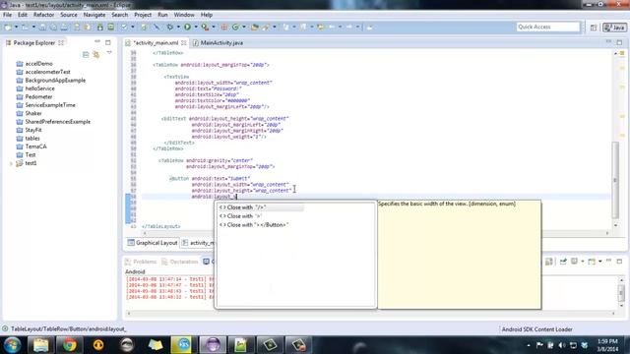Click the Windows Start button

click(x=12, y=345)
